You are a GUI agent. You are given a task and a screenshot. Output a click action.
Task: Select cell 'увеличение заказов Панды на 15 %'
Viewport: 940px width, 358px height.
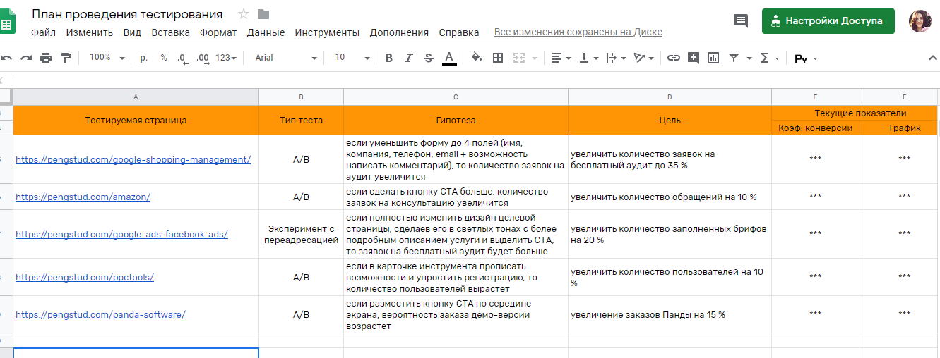tap(670, 314)
